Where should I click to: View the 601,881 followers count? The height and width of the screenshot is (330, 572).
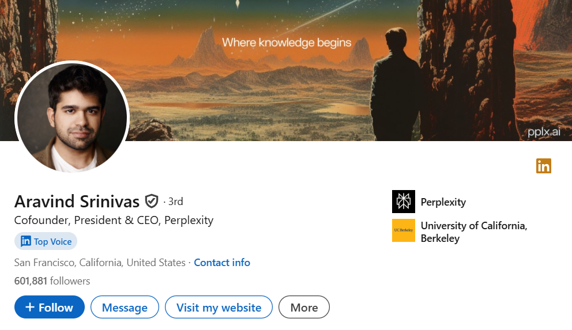point(52,281)
